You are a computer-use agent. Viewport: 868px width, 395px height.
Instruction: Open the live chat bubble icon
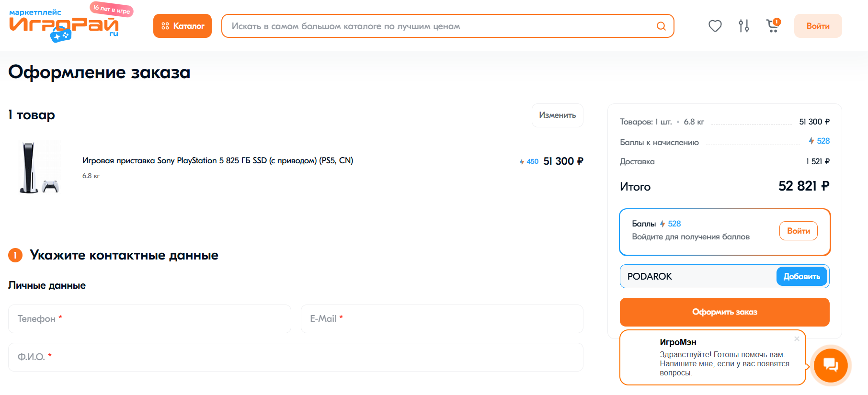(x=831, y=366)
